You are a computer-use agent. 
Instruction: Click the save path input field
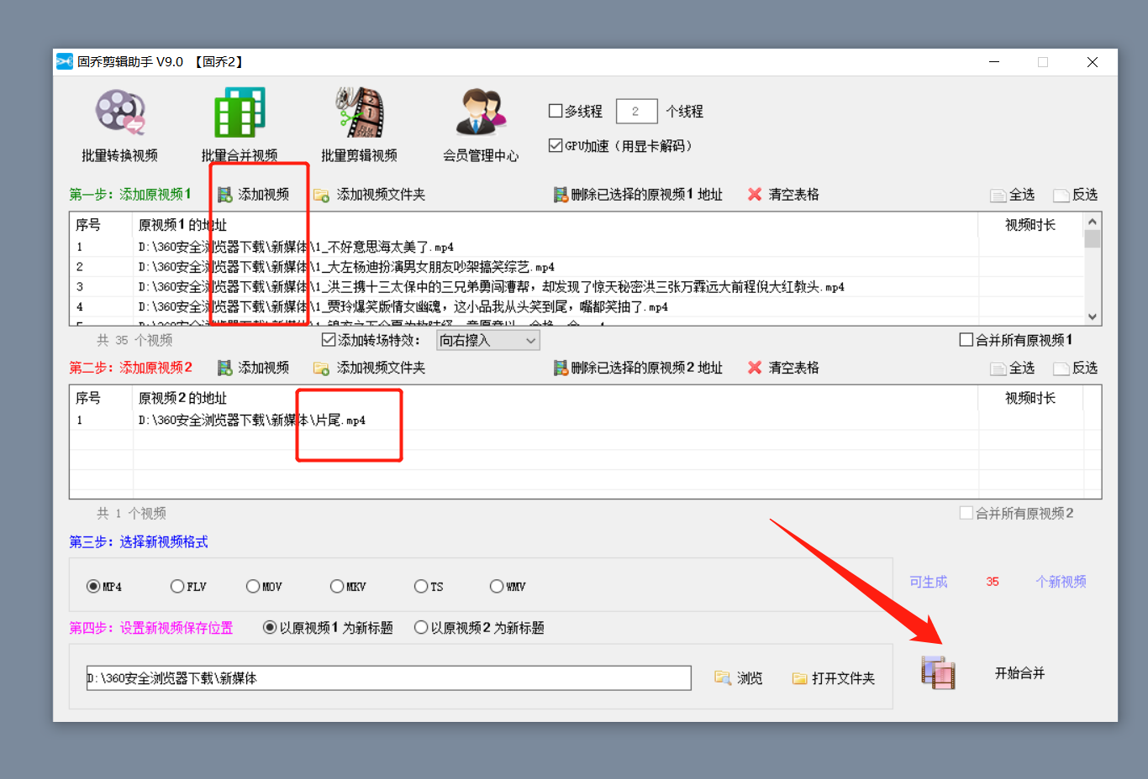388,678
